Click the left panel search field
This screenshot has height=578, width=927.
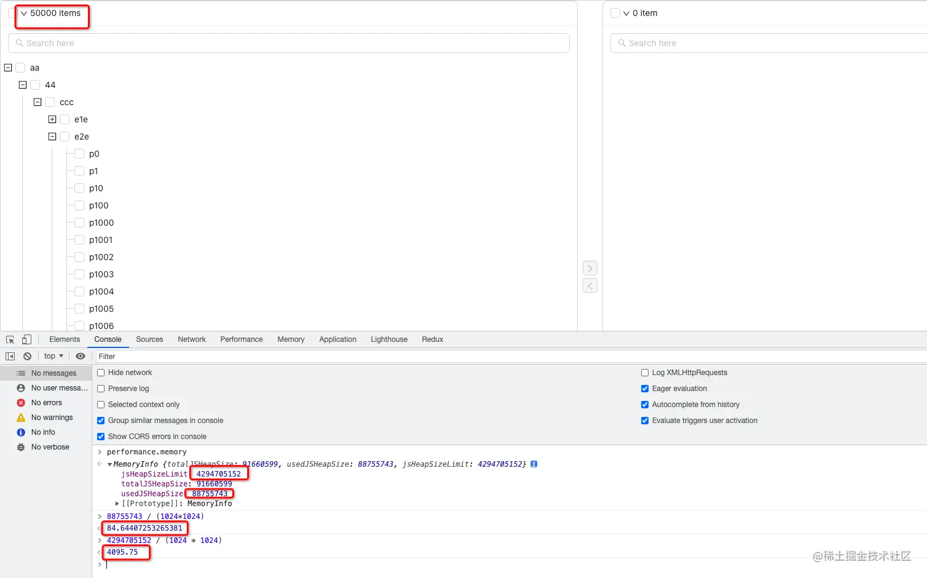[x=289, y=43]
